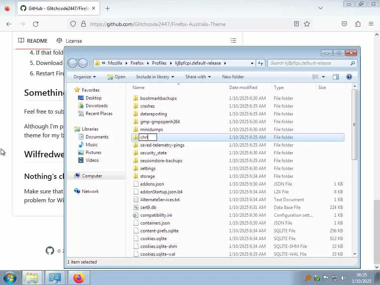Screen dimensions: 380x285
Task: Click the Firefox back arrow button
Action: coord(9,24)
